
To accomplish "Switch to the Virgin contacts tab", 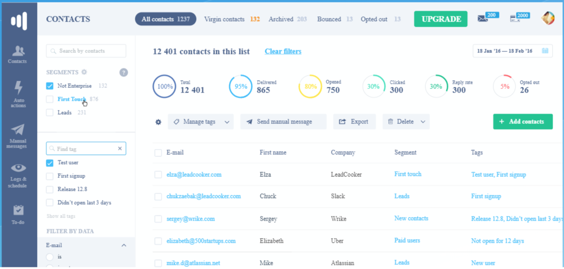I will pyautogui.click(x=232, y=19).
